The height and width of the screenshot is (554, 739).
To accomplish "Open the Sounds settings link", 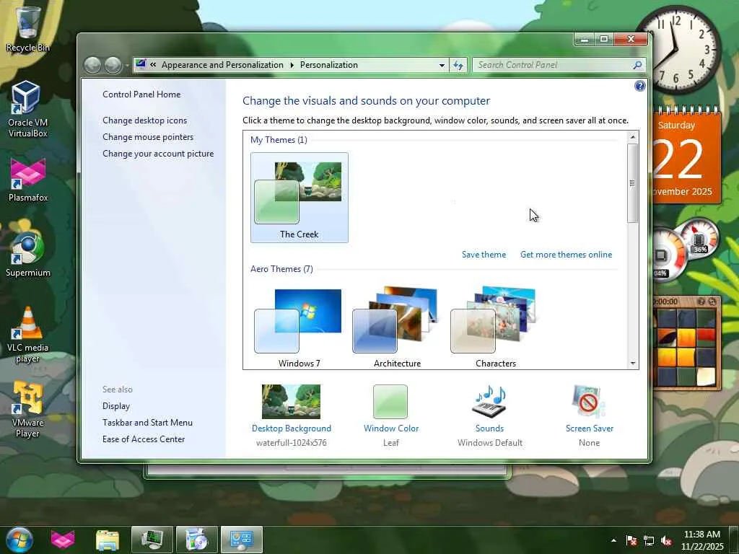I will click(490, 428).
